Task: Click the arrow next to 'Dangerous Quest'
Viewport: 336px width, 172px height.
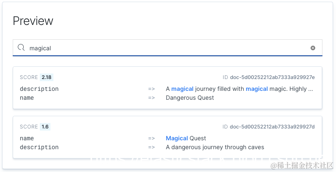Action: pos(151,98)
